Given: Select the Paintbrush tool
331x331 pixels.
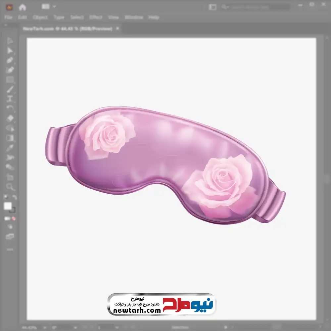Looking at the screenshot, I should tap(10, 89).
